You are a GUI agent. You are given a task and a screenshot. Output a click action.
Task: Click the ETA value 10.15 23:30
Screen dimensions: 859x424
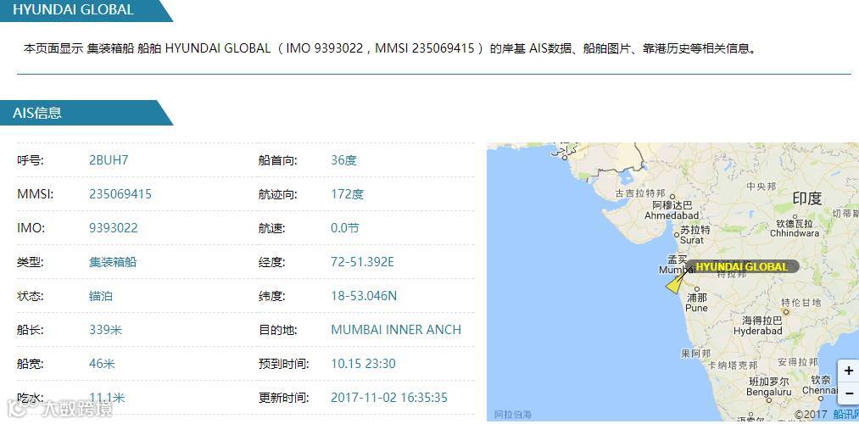tap(363, 364)
